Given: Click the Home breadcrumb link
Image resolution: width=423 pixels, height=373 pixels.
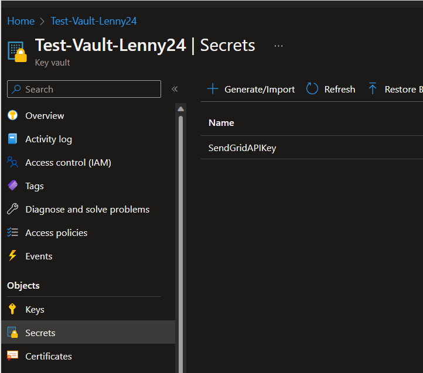Looking at the screenshot, I should click(21, 21).
